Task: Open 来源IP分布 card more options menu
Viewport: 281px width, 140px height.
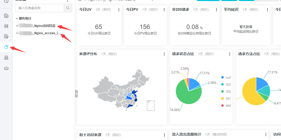Action: [164, 54]
